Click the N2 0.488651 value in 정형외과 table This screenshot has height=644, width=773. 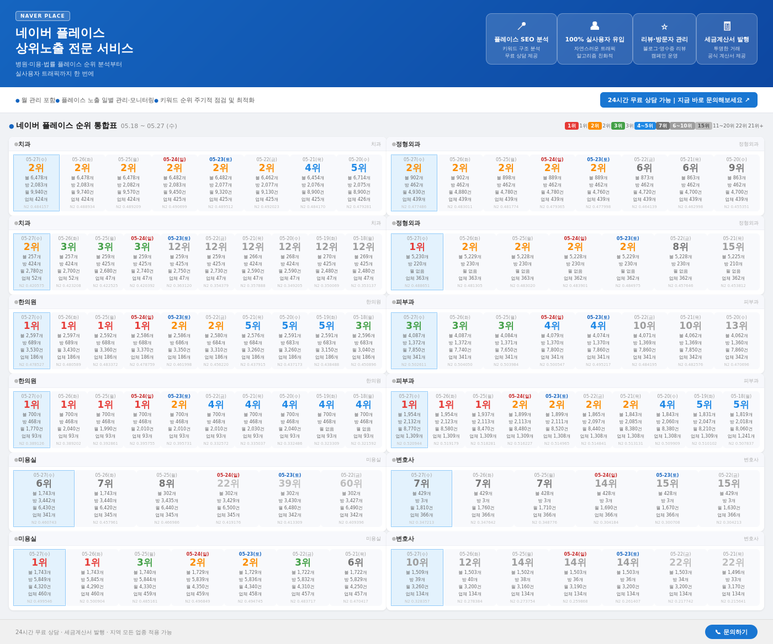click(x=417, y=286)
